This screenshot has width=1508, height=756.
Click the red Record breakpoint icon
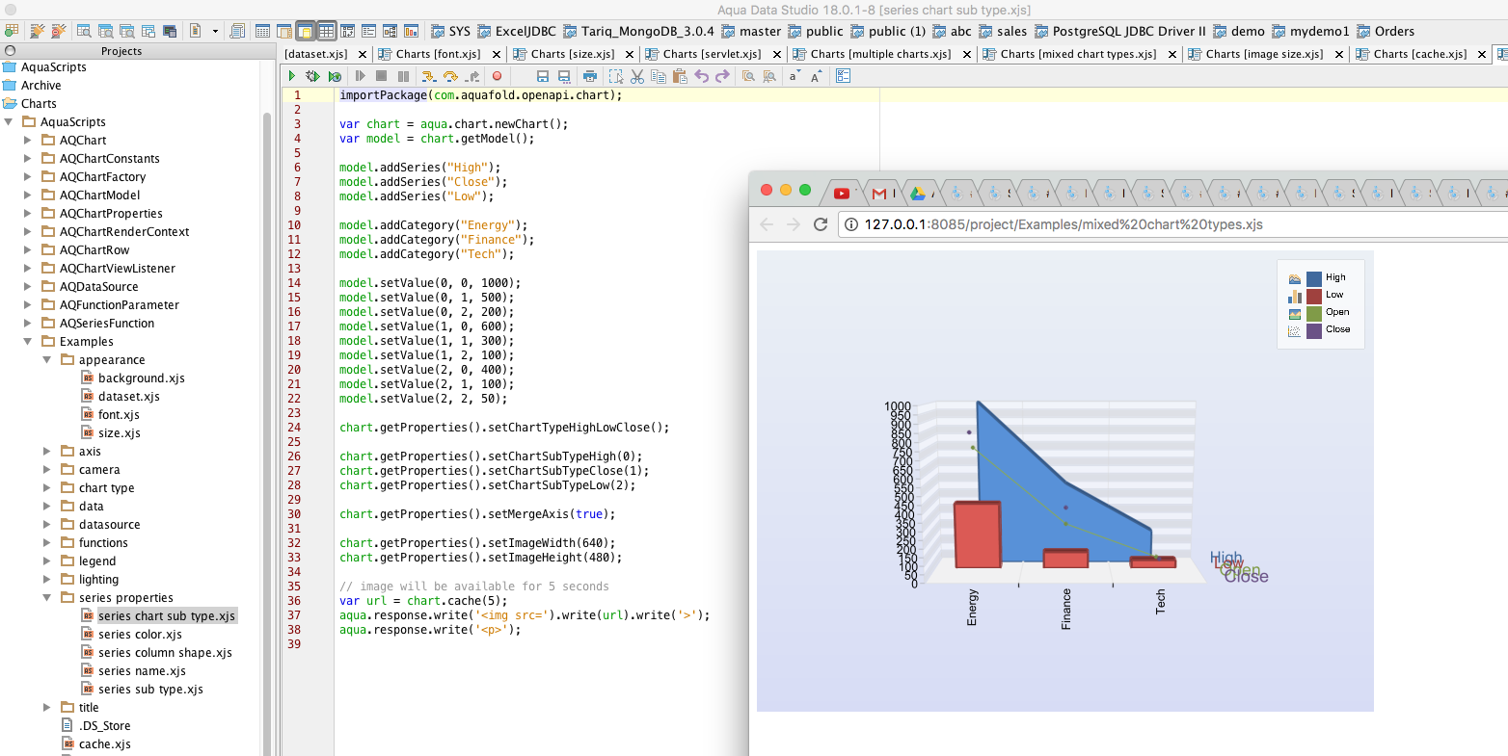pos(498,76)
